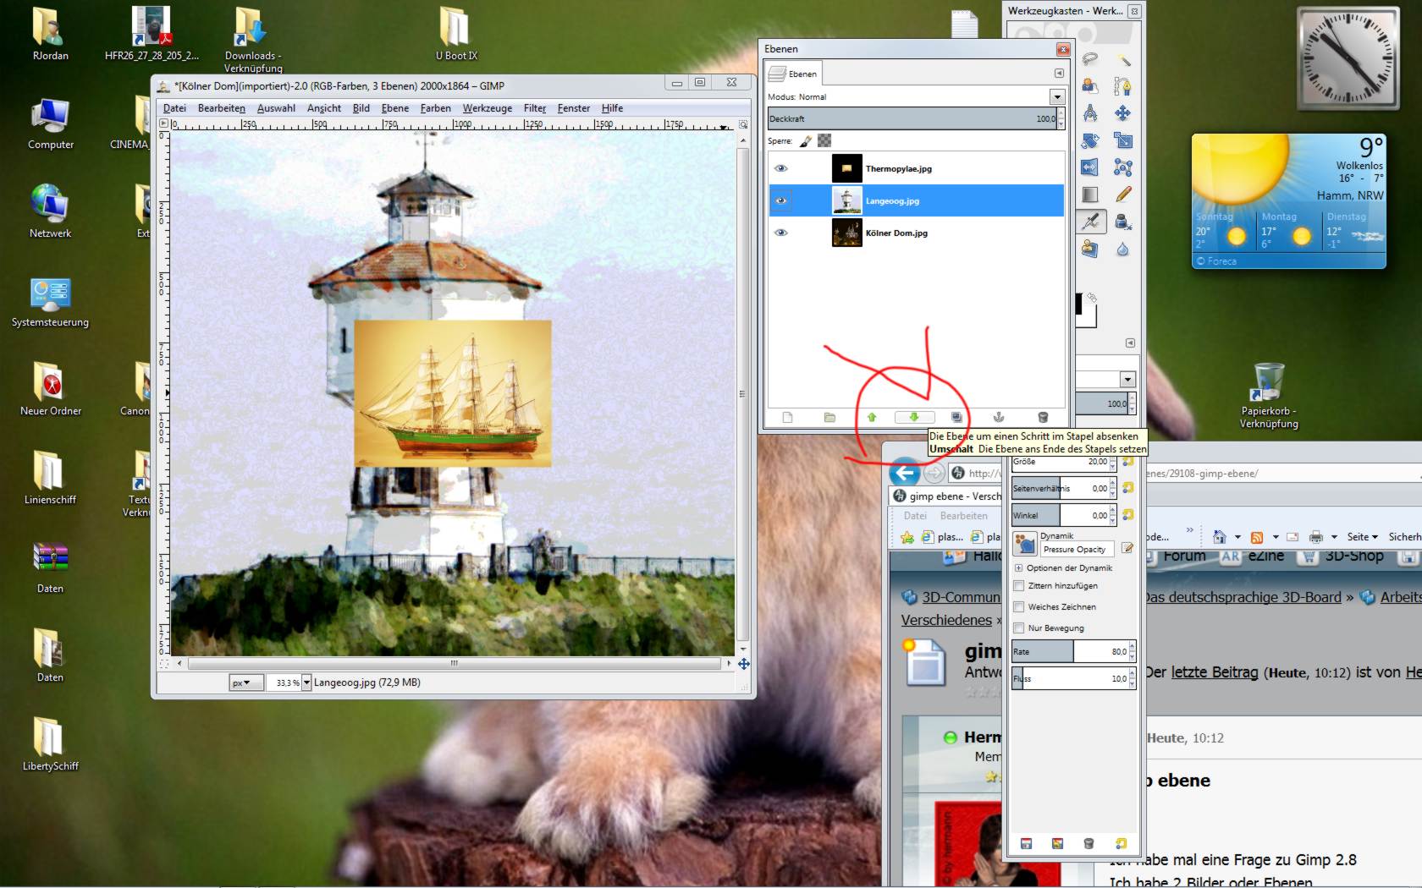Open the Farben menu in GIMP
The image size is (1422, 888).
436,108
